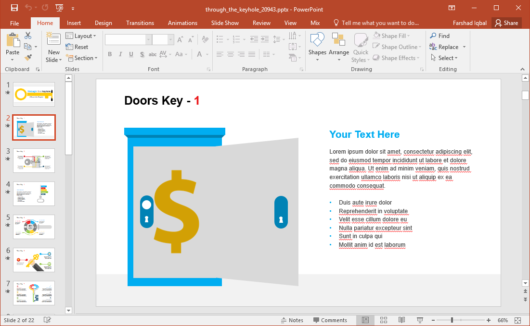
Task: Click the Arrange button
Action: click(339, 48)
